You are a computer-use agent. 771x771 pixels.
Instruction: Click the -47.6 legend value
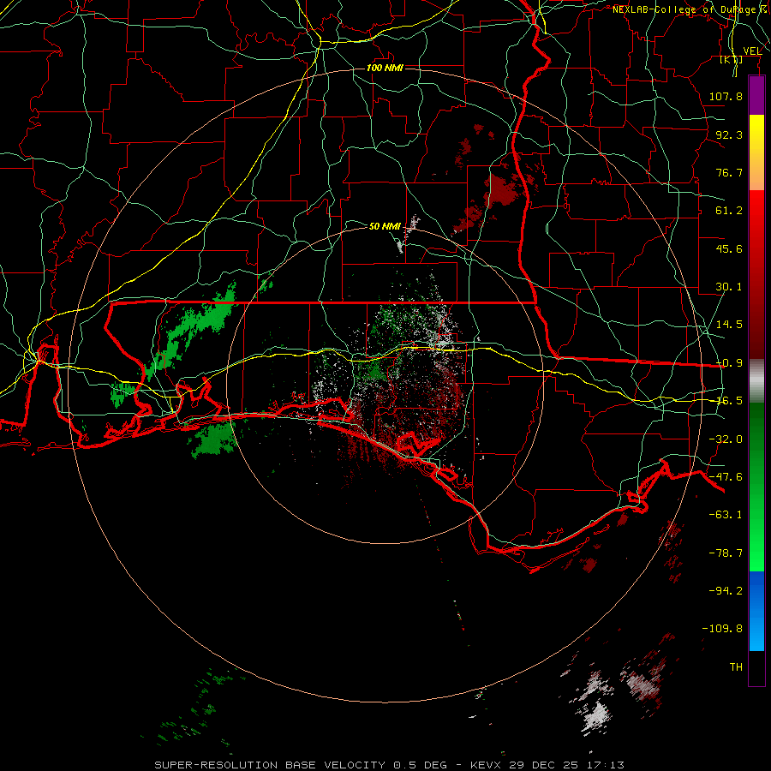point(726,477)
